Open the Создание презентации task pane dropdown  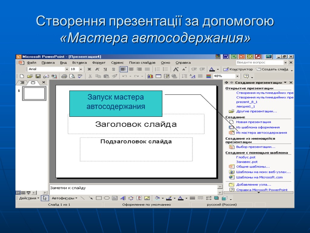click(285, 83)
